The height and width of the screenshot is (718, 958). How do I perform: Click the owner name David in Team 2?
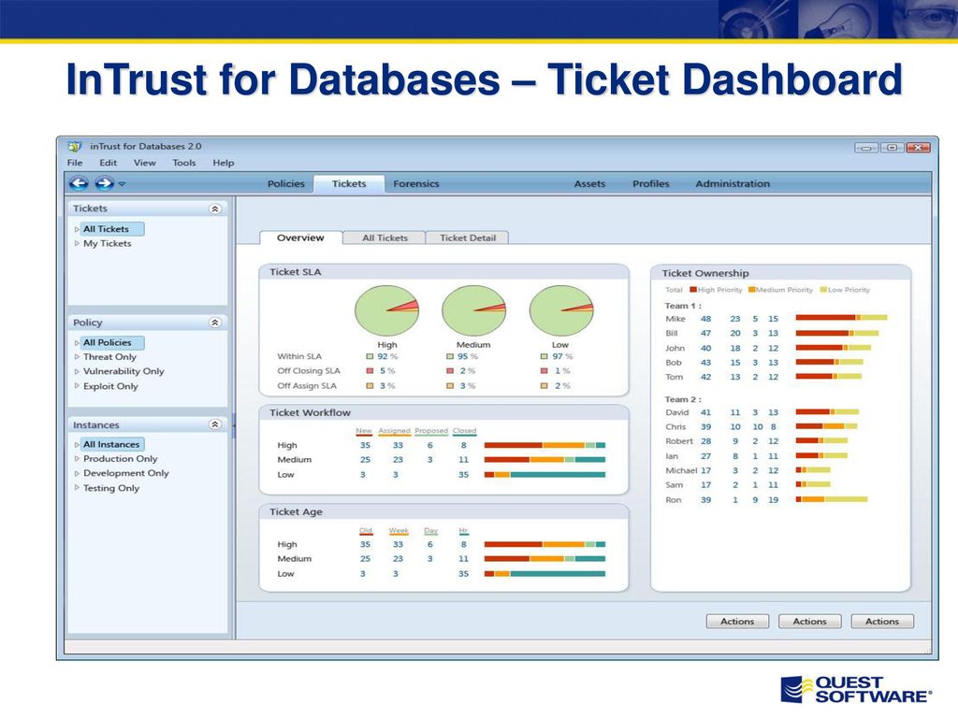(x=677, y=412)
